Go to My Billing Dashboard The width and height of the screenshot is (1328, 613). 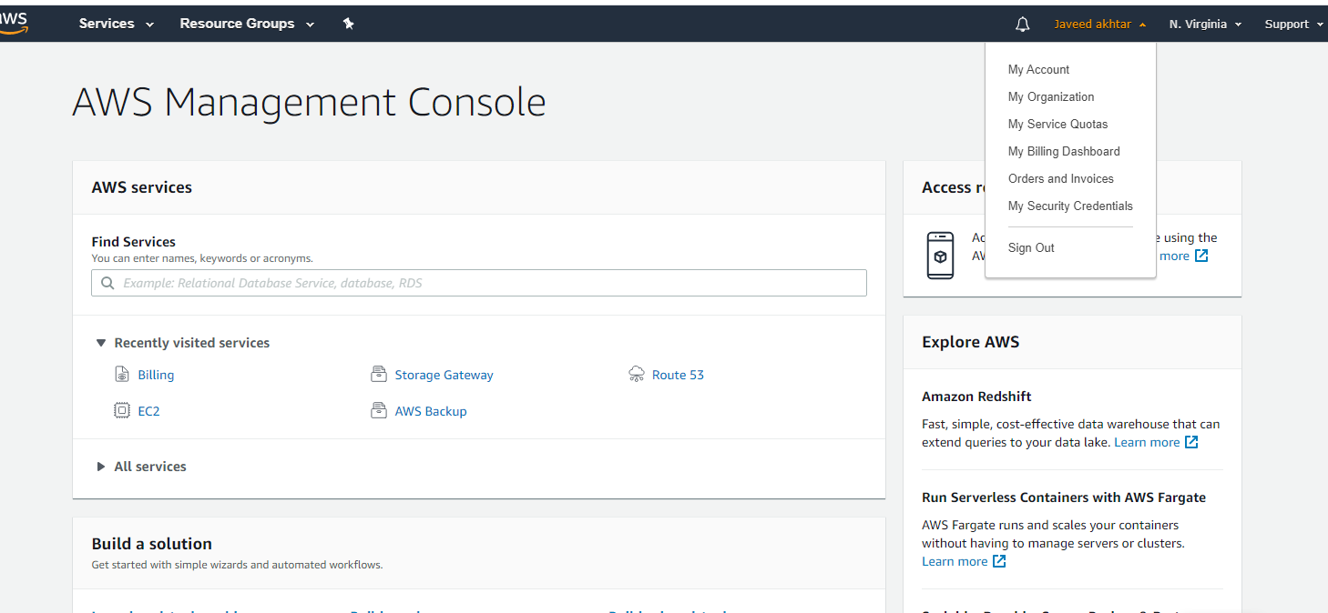click(x=1064, y=152)
